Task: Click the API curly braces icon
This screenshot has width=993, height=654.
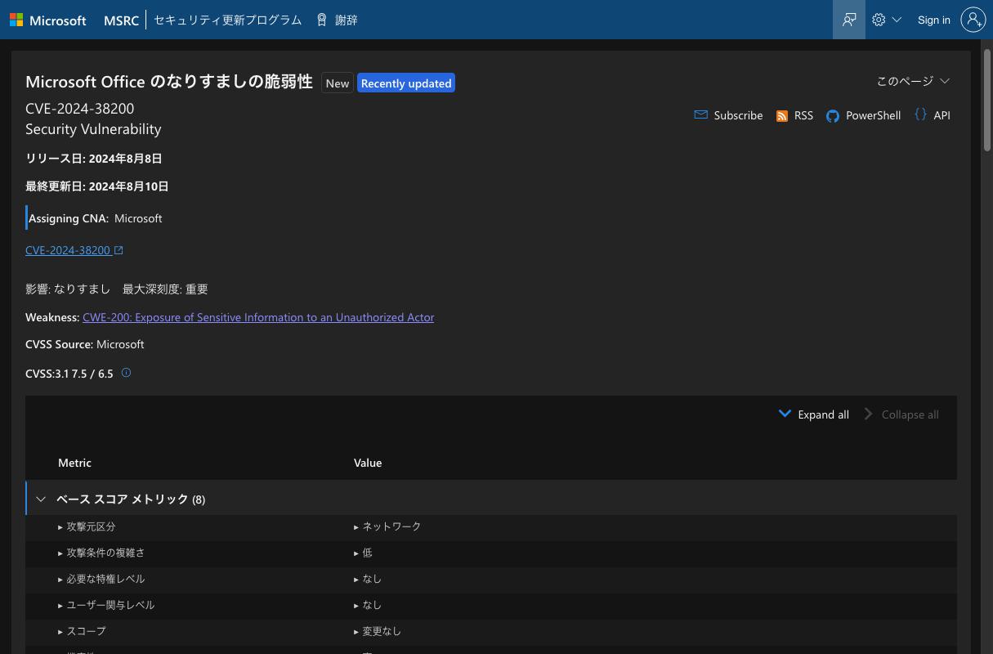Action: [x=920, y=115]
